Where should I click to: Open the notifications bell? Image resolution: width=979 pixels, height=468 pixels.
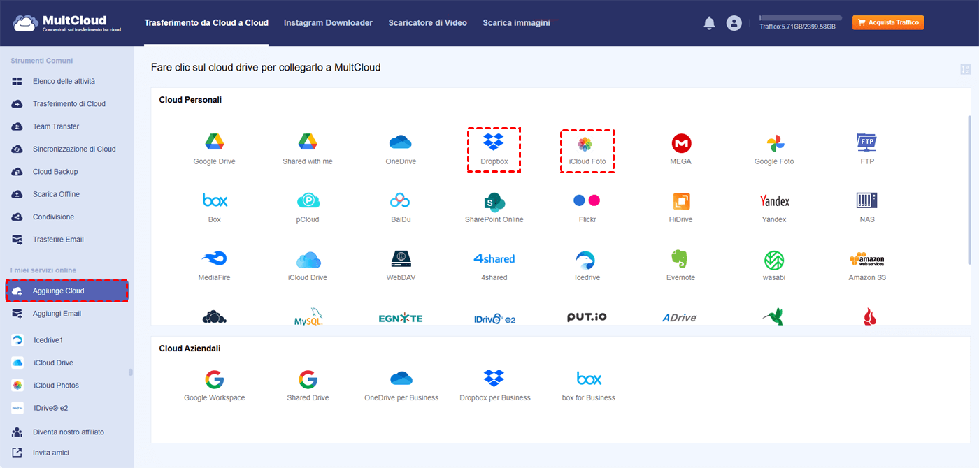pyautogui.click(x=709, y=23)
